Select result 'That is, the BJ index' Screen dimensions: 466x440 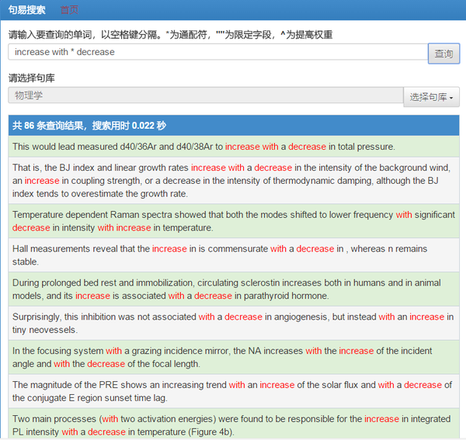pos(234,181)
